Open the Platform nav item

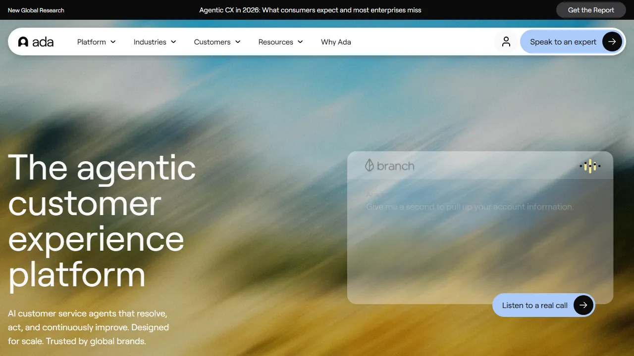[97, 42]
